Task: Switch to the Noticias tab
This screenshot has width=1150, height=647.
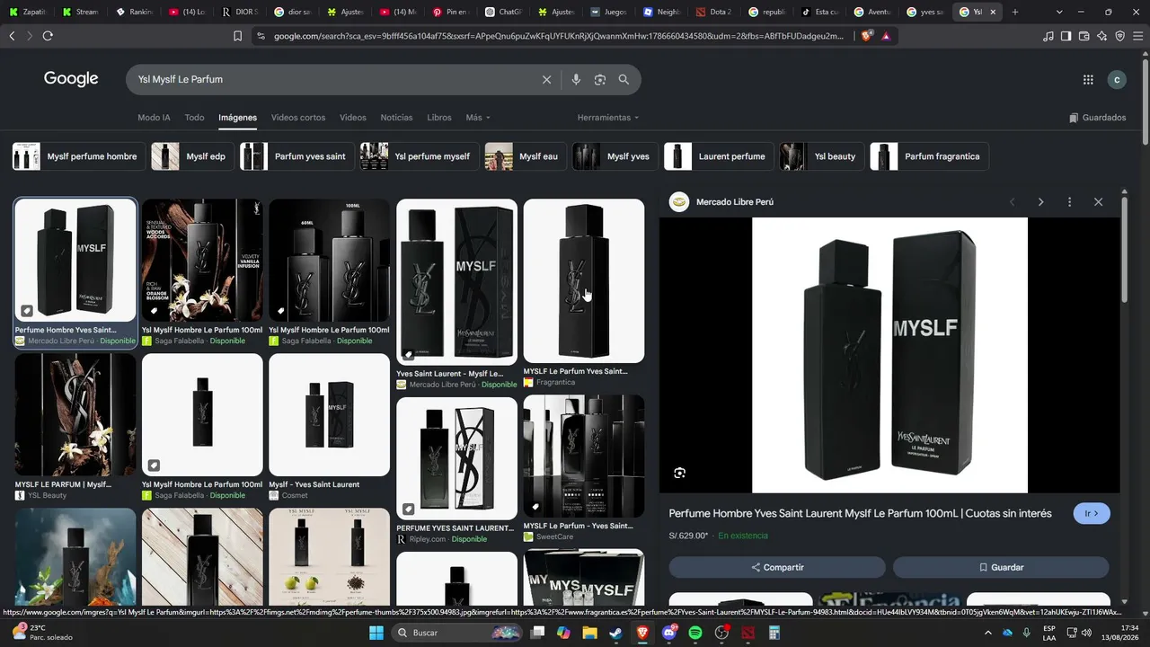Action: (396, 118)
